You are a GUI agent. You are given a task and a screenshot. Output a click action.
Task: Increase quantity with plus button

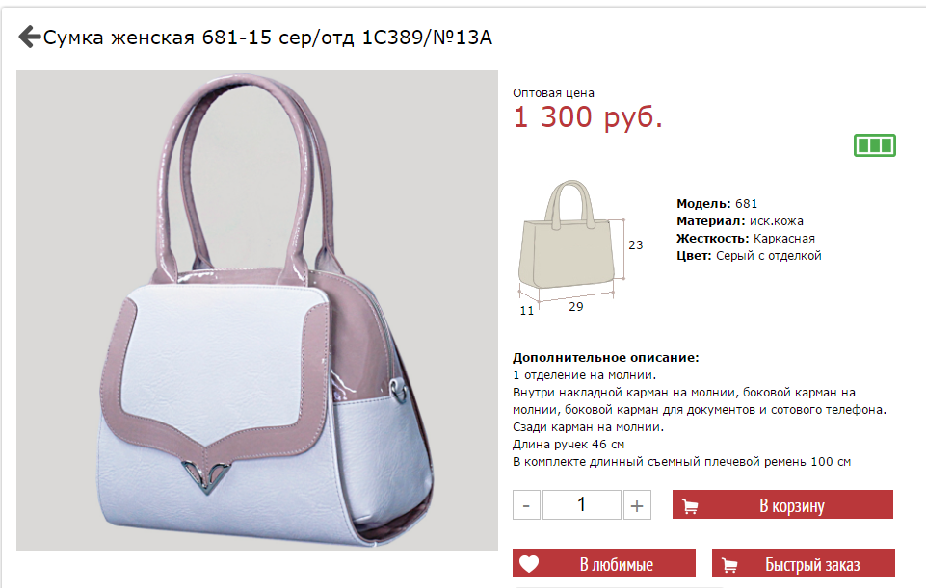pyautogui.click(x=637, y=505)
